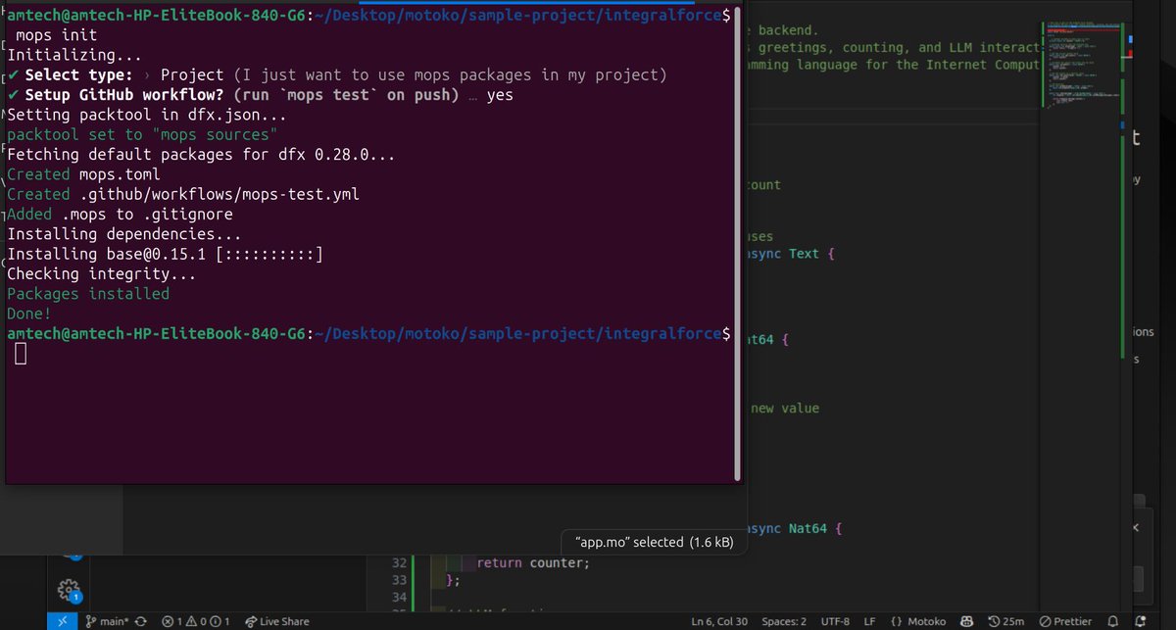Start a Live Share session

point(277,621)
